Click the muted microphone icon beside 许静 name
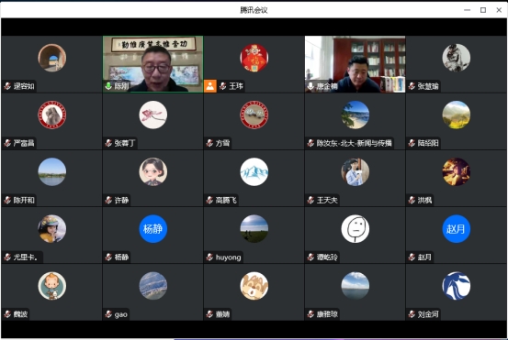 tap(108, 200)
